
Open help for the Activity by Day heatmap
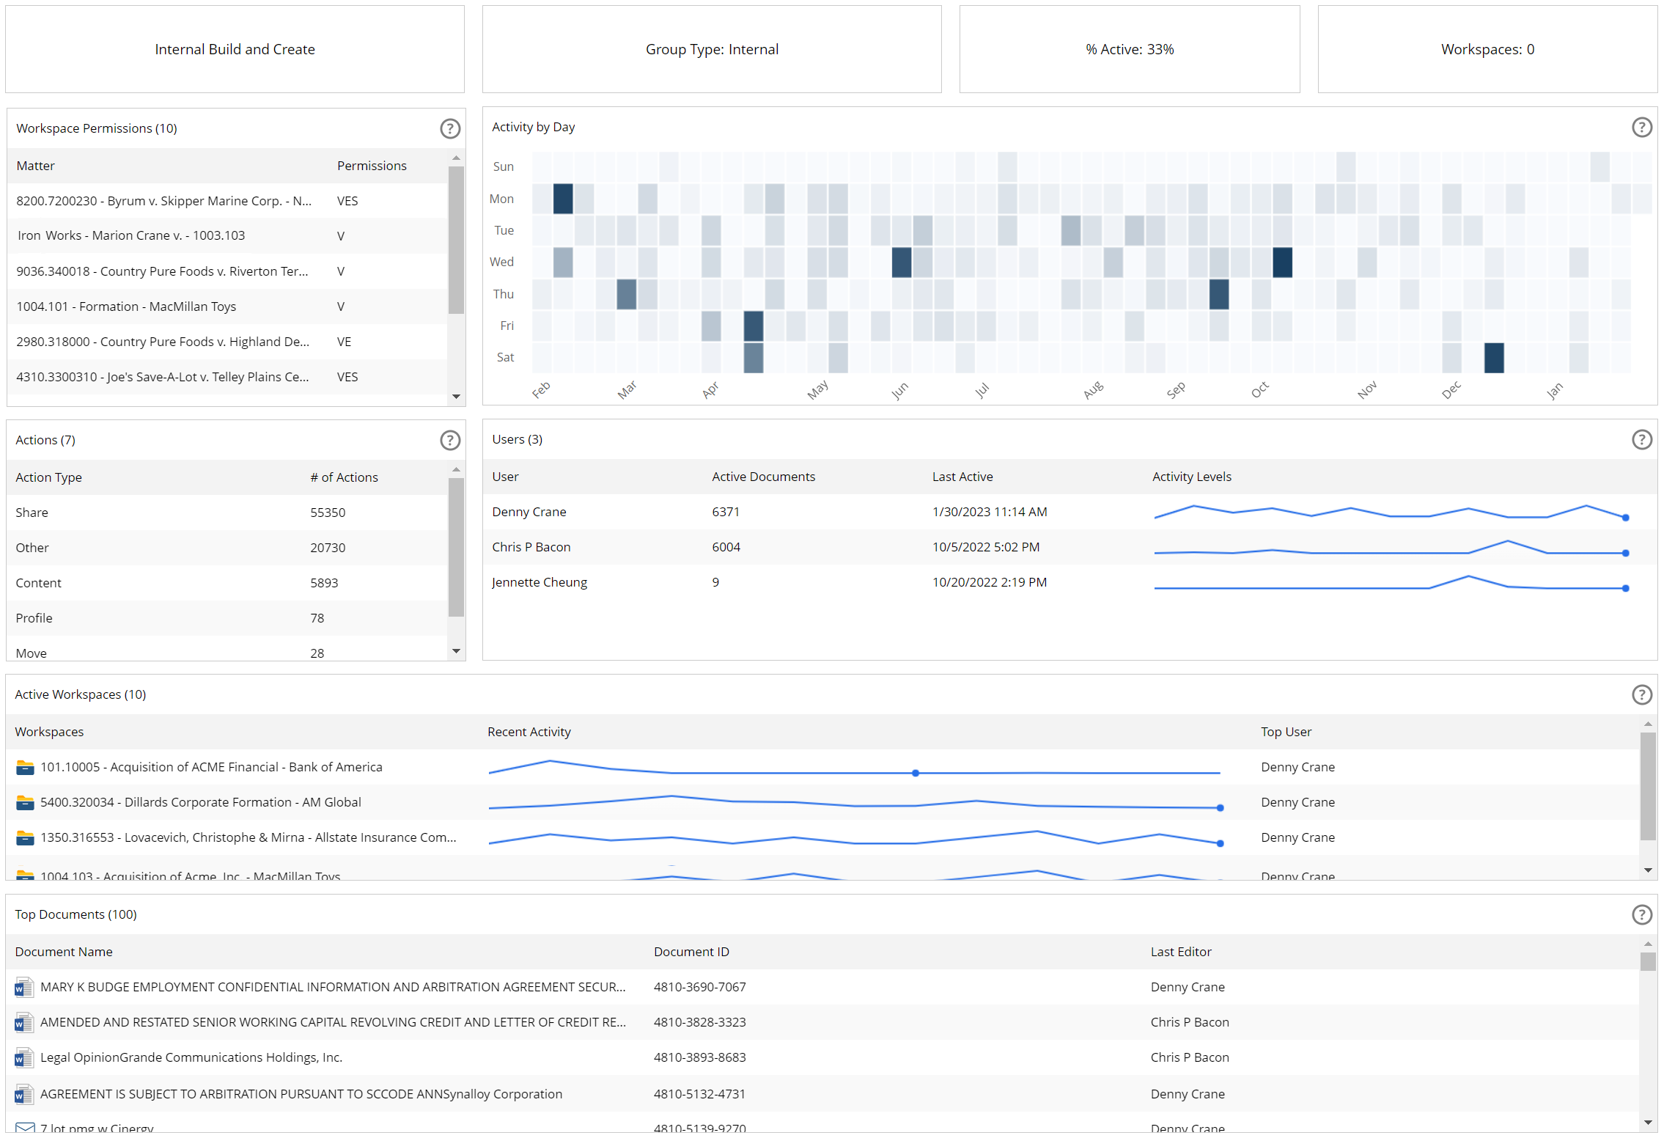coord(1642,127)
